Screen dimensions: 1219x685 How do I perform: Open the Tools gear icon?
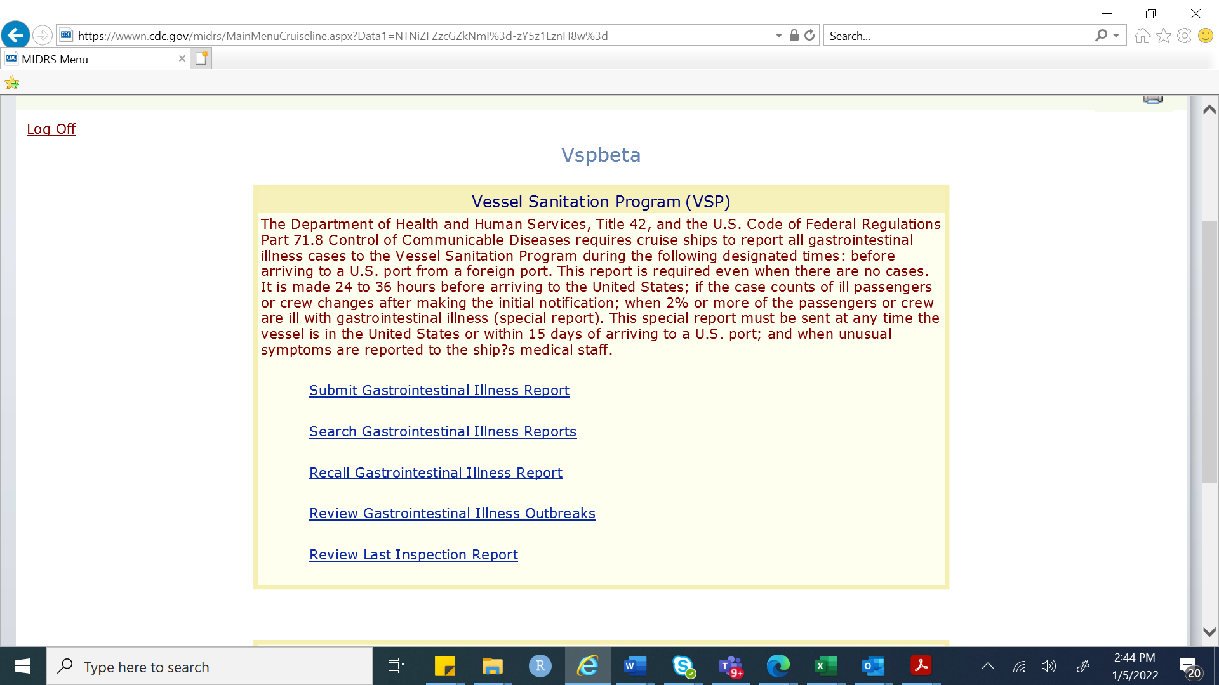pos(1184,36)
